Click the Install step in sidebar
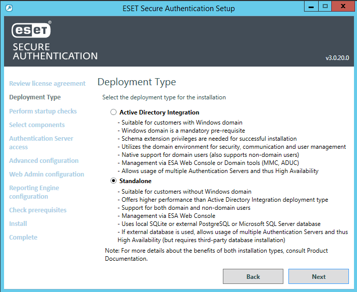Viewport: 357px width, 292px height. point(18,224)
